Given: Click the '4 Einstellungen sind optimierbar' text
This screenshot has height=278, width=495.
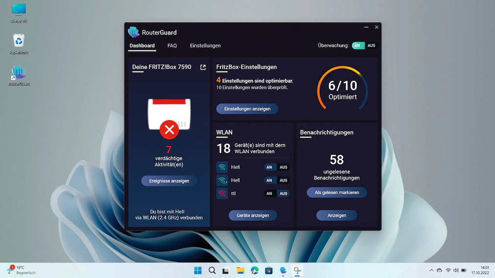Looking at the screenshot, I should tap(255, 81).
